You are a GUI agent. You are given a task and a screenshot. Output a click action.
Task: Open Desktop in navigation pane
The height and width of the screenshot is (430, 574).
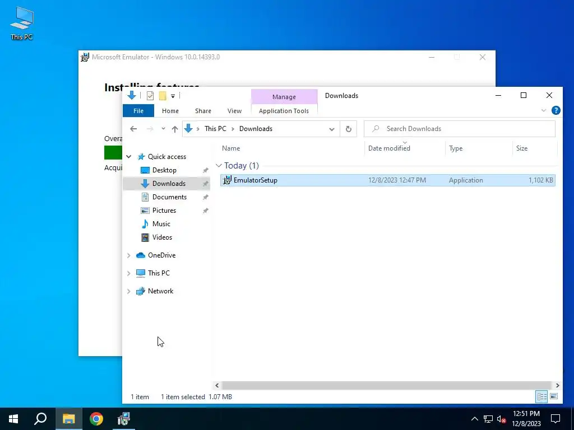(164, 170)
